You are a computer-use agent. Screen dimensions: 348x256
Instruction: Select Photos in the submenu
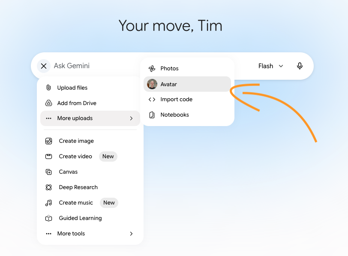pos(187,68)
